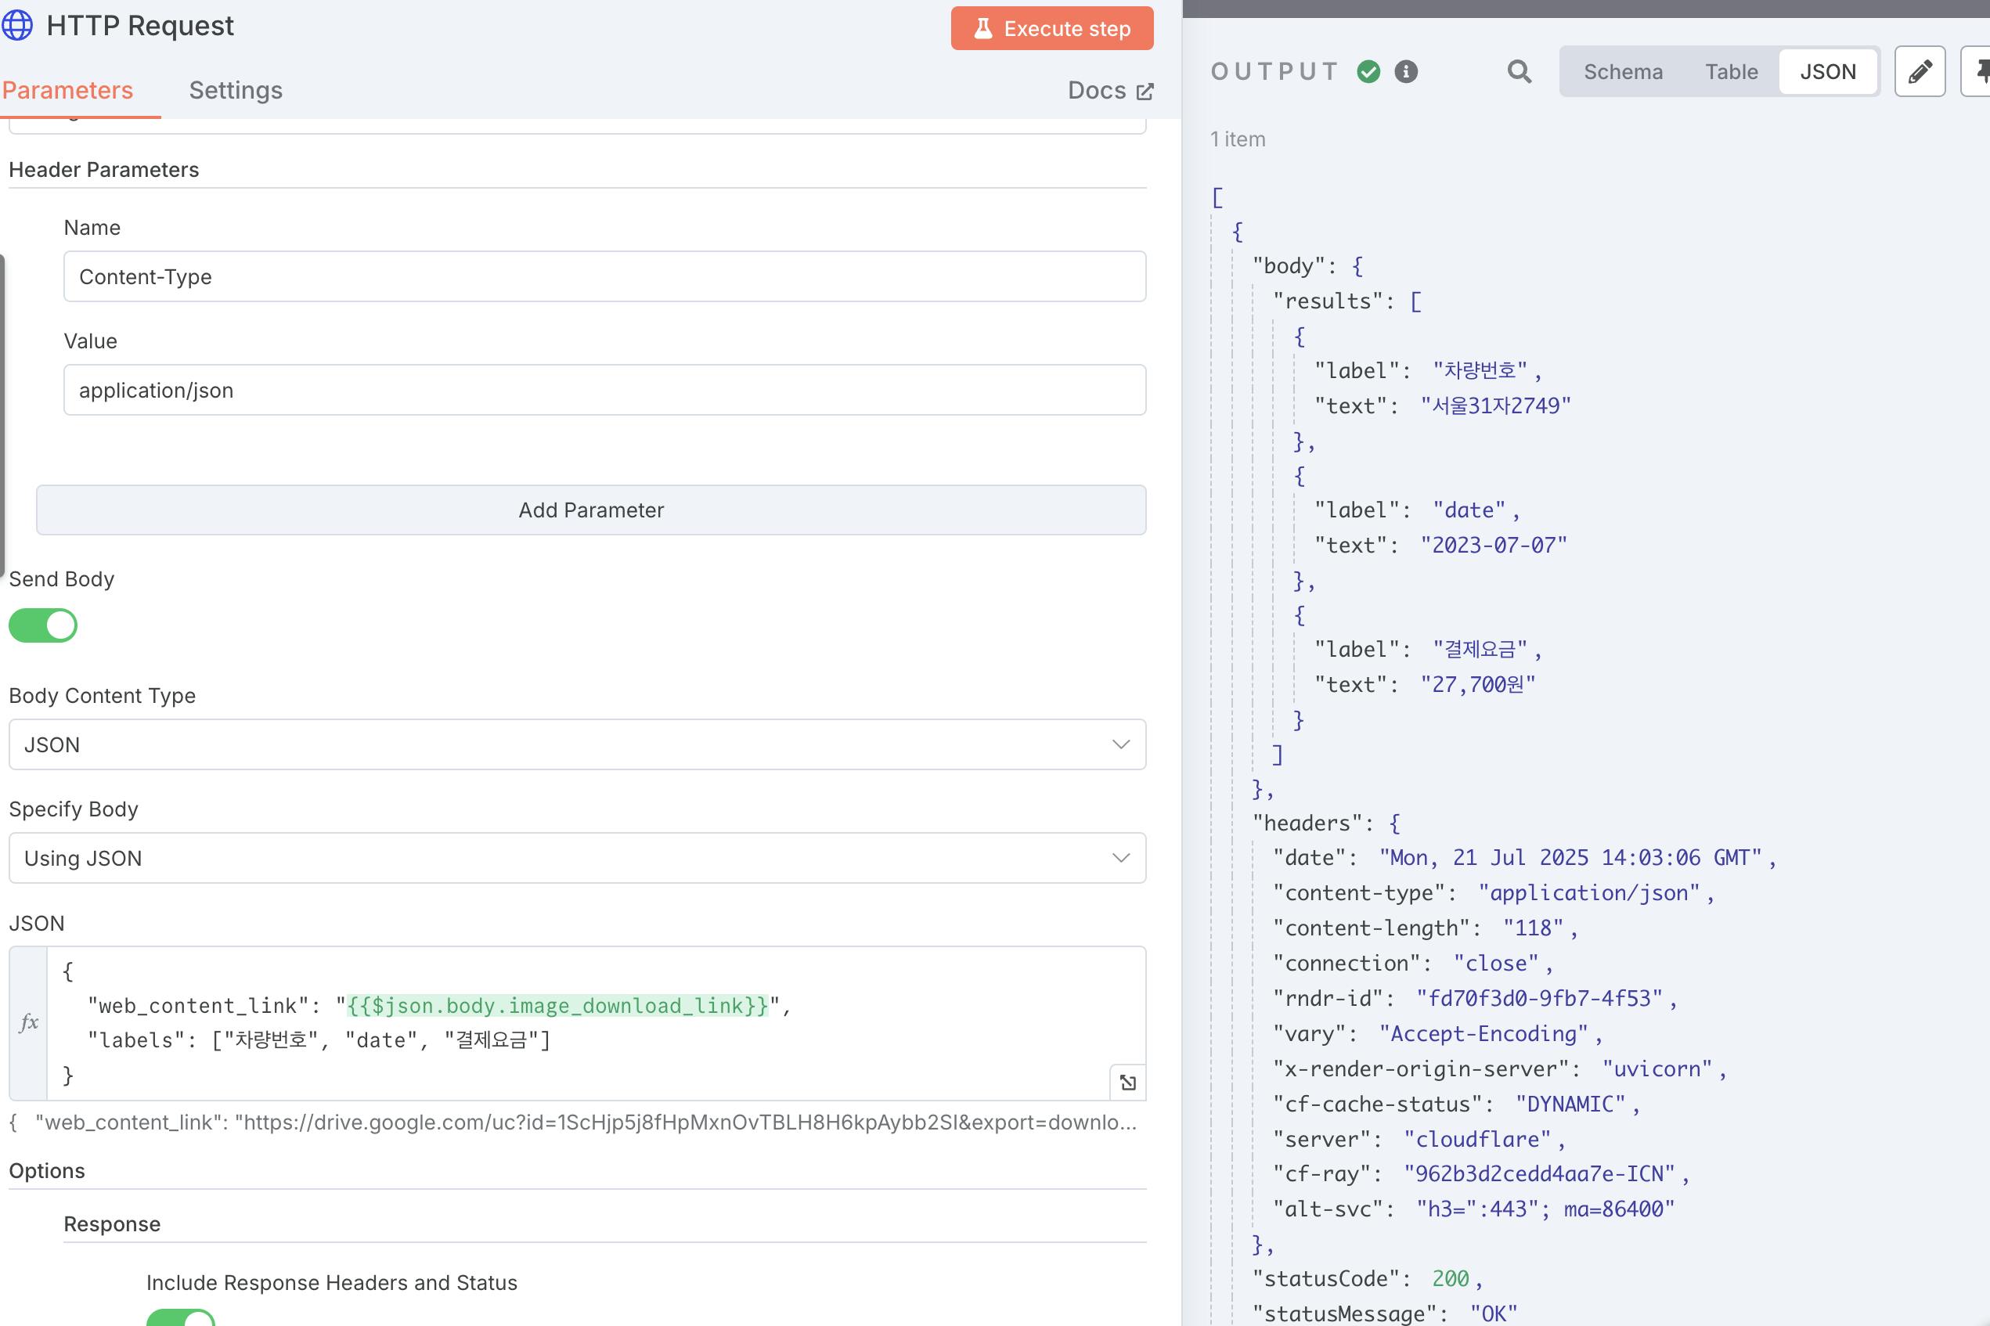
Task: Click the header Name field Content-Type
Action: [604, 276]
